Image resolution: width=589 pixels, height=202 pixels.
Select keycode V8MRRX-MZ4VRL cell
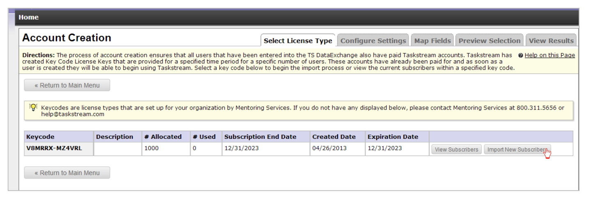pos(59,149)
